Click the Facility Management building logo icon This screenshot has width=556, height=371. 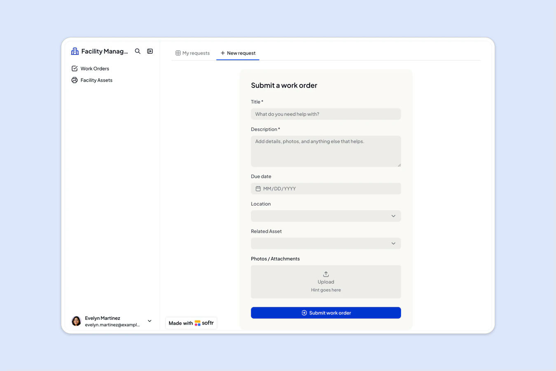click(x=75, y=51)
